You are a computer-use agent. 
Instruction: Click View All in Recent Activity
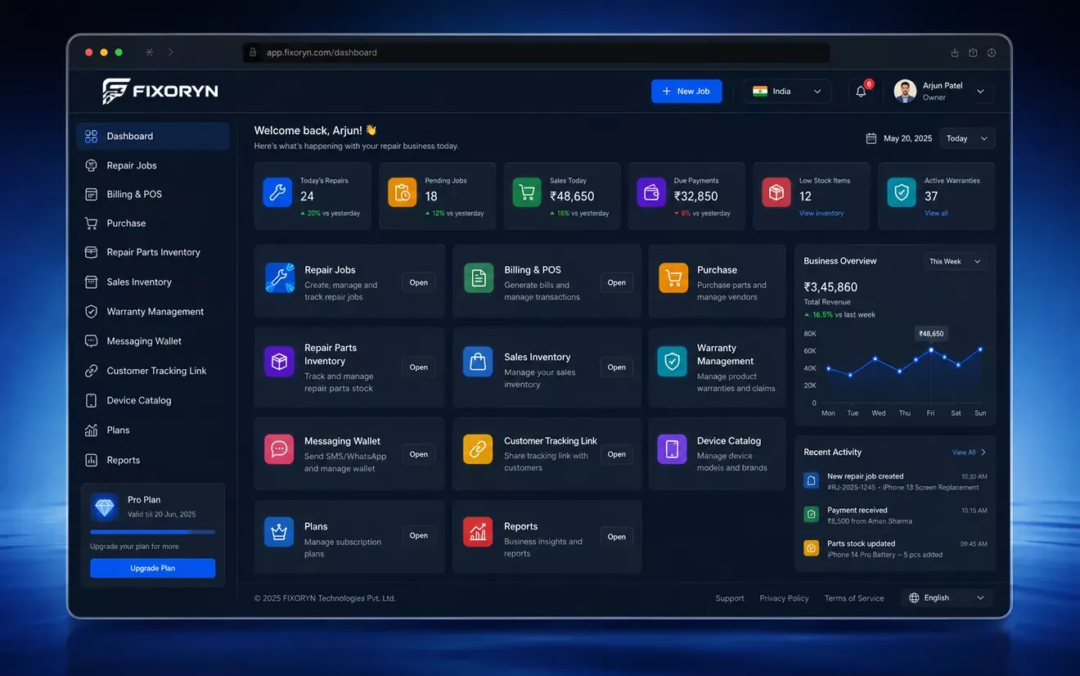coord(964,453)
